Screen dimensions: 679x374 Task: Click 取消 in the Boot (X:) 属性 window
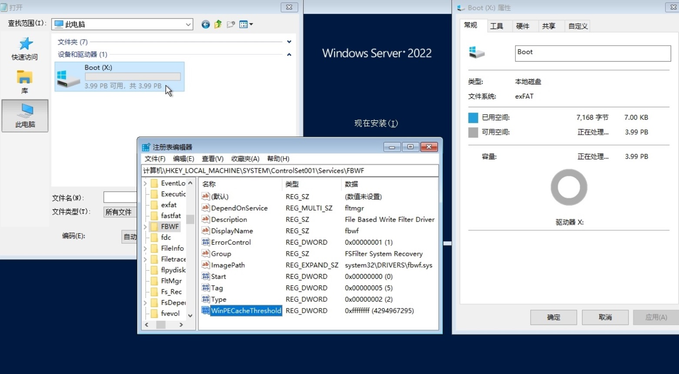click(605, 318)
